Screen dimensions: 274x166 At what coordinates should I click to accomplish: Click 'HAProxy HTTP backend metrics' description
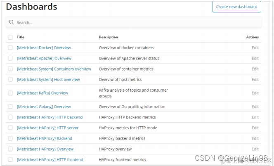pyautogui.click(x=127, y=117)
